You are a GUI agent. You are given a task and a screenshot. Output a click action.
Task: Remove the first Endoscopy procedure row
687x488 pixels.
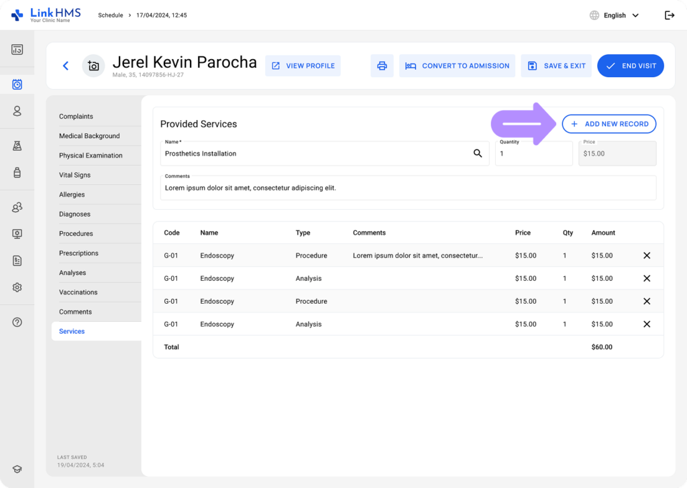point(646,255)
